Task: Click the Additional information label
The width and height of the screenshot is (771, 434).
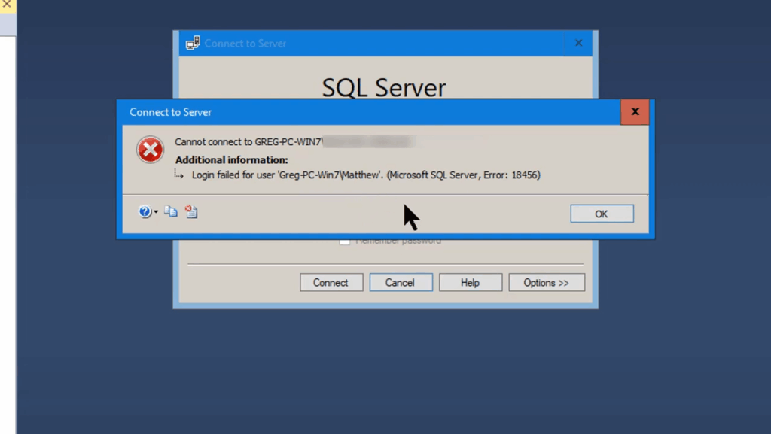Action: tap(231, 159)
